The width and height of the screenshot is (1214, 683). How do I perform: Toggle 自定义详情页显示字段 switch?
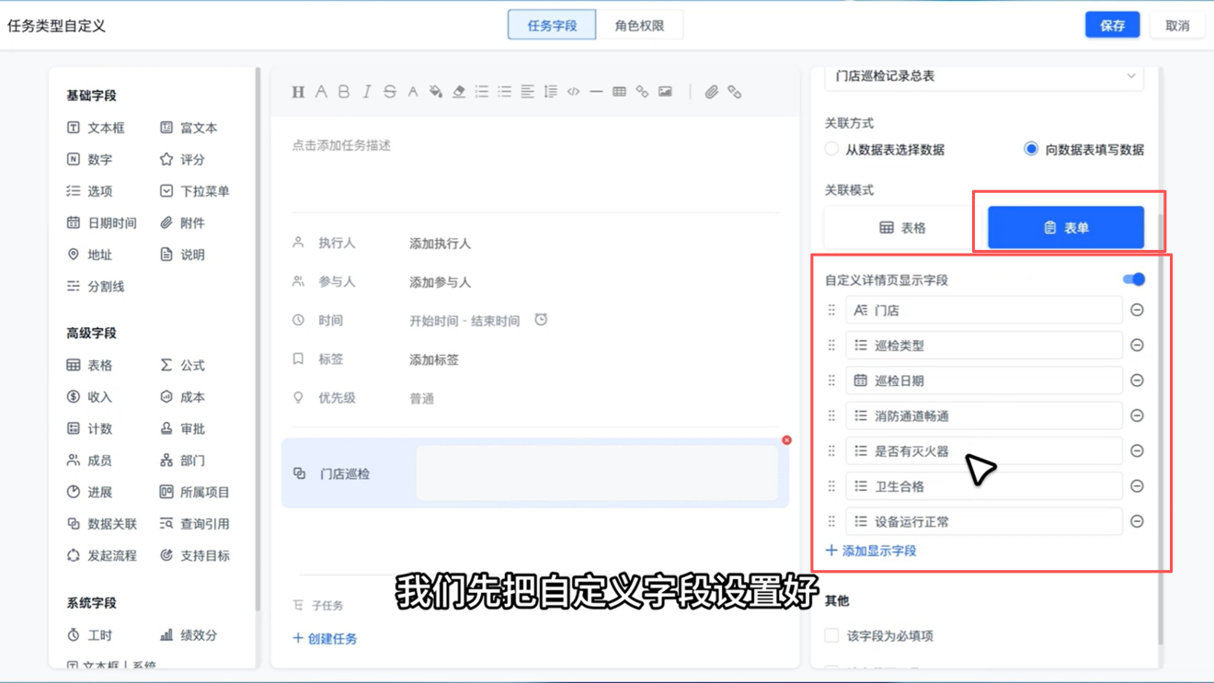[x=1134, y=279]
